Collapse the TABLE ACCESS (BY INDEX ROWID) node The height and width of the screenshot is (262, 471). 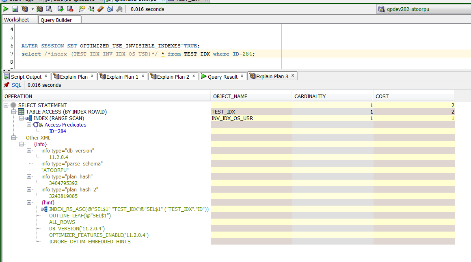point(13,112)
